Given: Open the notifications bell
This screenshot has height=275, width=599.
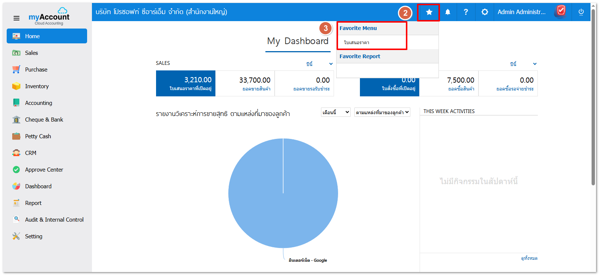Looking at the screenshot, I should coord(447,12).
